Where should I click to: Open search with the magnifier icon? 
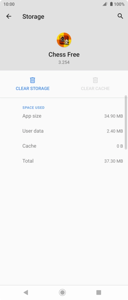click(x=120, y=16)
